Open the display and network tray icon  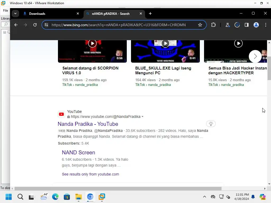(x=221, y=197)
